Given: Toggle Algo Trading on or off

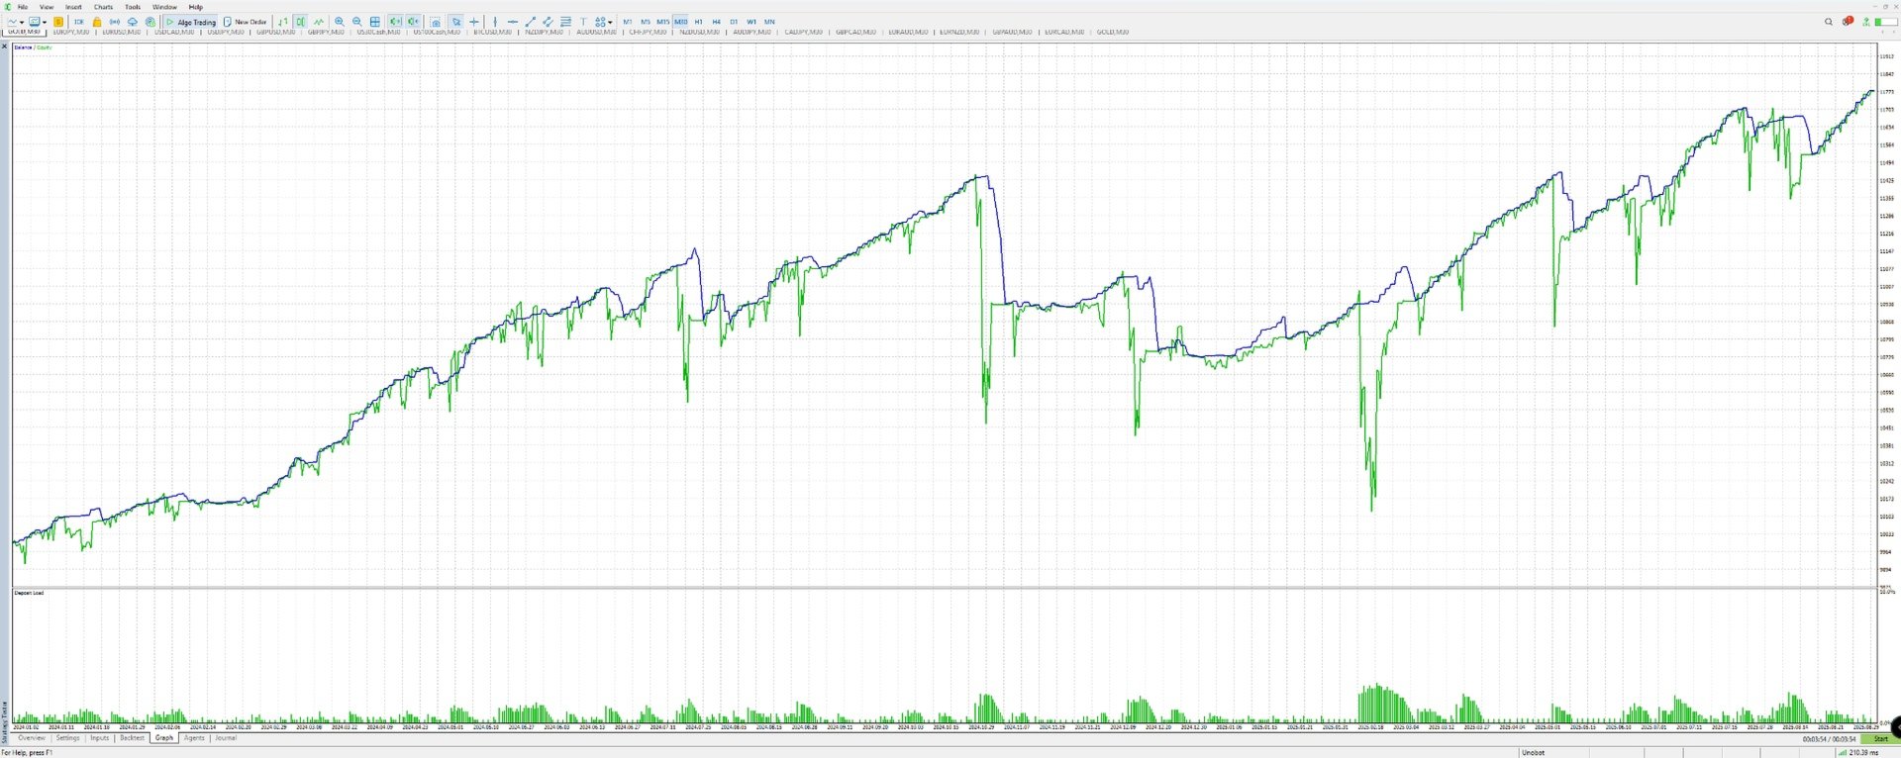Looking at the screenshot, I should click(191, 22).
